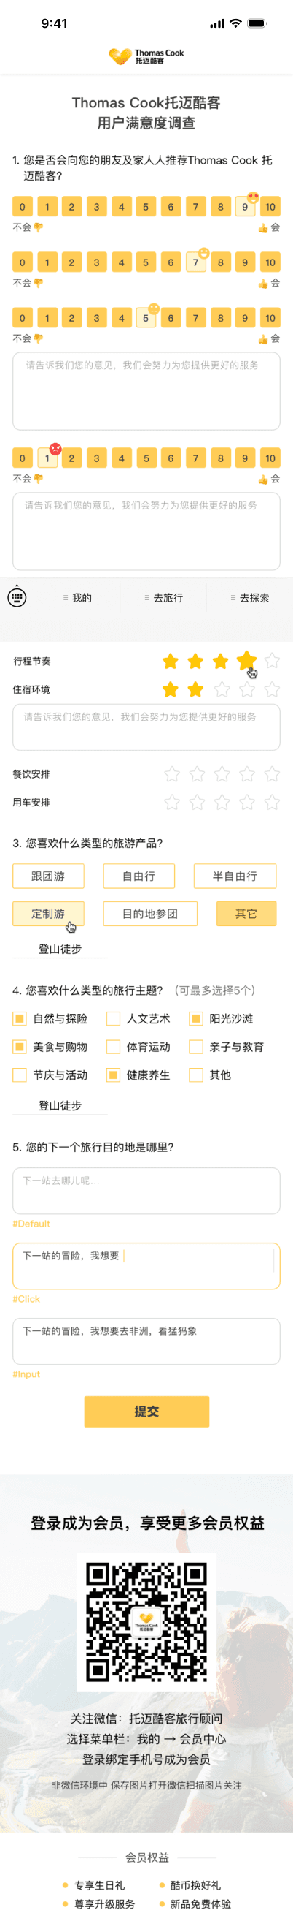Select the fifth star for 行程节奏
Viewport: 293px width, 1932px height.
point(272,661)
